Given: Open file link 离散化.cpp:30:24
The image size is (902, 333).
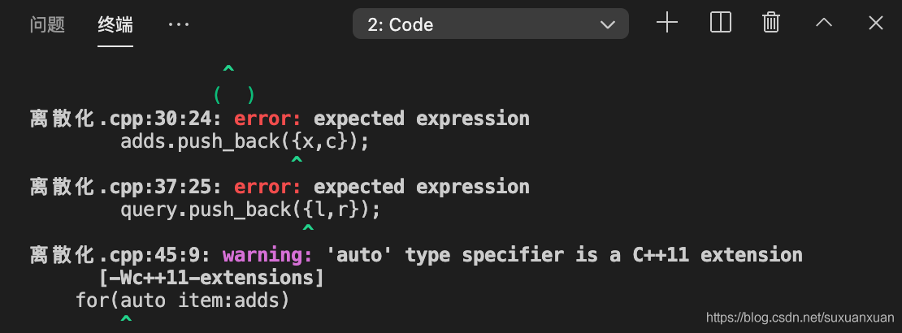Looking at the screenshot, I should coord(125,119).
